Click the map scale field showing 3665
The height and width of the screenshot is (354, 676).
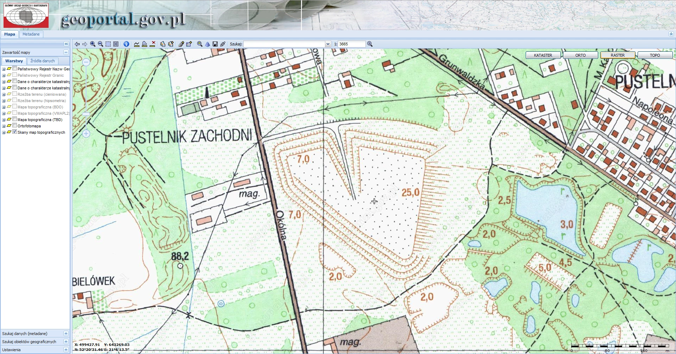352,44
